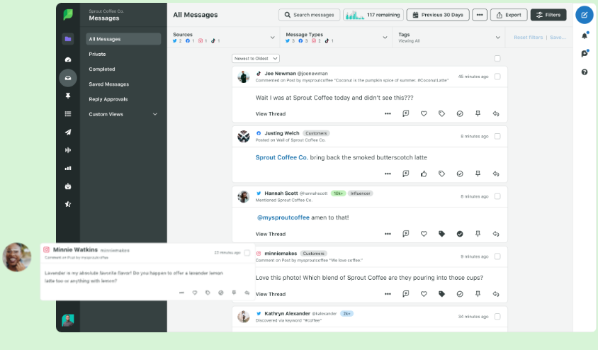Image resolution: width=598 pixels, height=350 pixels.
Task: Click the blue compose pencil button
Action: [x=585, y=15]
